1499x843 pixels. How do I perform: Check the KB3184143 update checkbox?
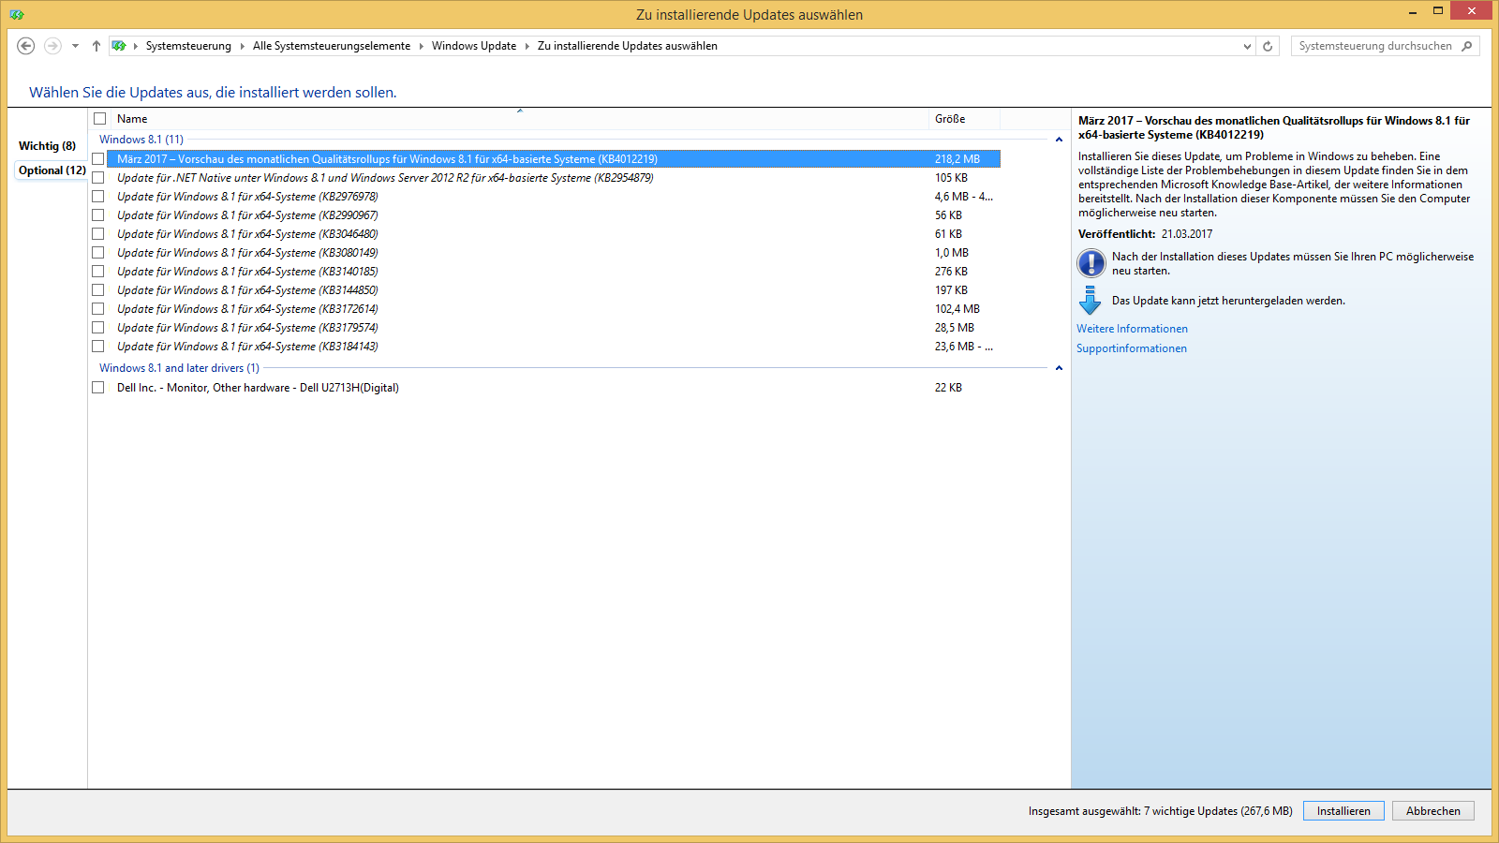(x=97, y=347)
